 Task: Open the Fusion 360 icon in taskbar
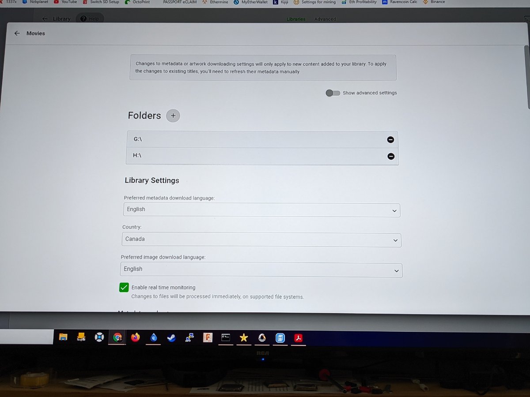tap(208, 338)
